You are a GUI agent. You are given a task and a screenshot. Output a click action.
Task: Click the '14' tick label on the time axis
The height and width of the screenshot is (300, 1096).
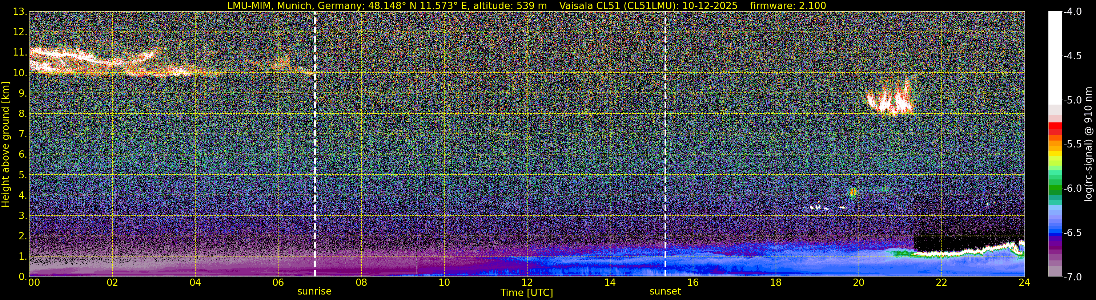point(610,283)
